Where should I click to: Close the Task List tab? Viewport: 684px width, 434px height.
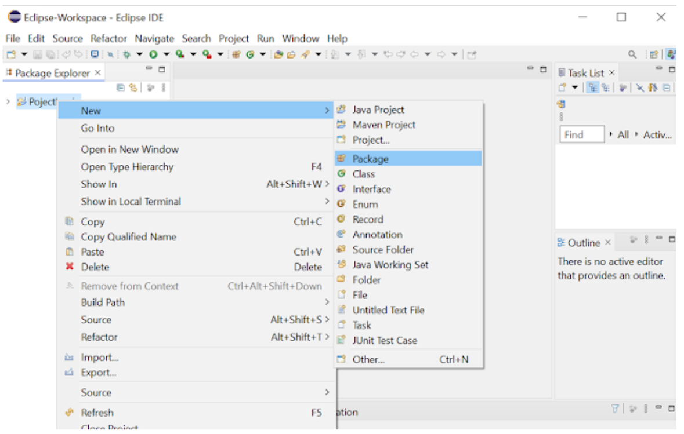point(611,73)
